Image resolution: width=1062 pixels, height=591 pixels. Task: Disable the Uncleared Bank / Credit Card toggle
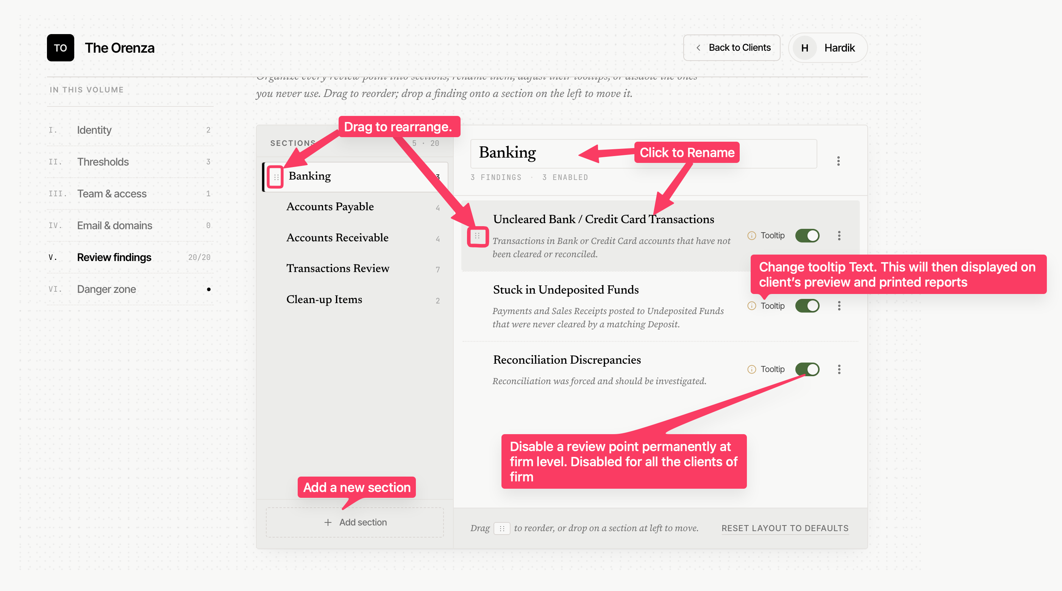tap(807, 236)
